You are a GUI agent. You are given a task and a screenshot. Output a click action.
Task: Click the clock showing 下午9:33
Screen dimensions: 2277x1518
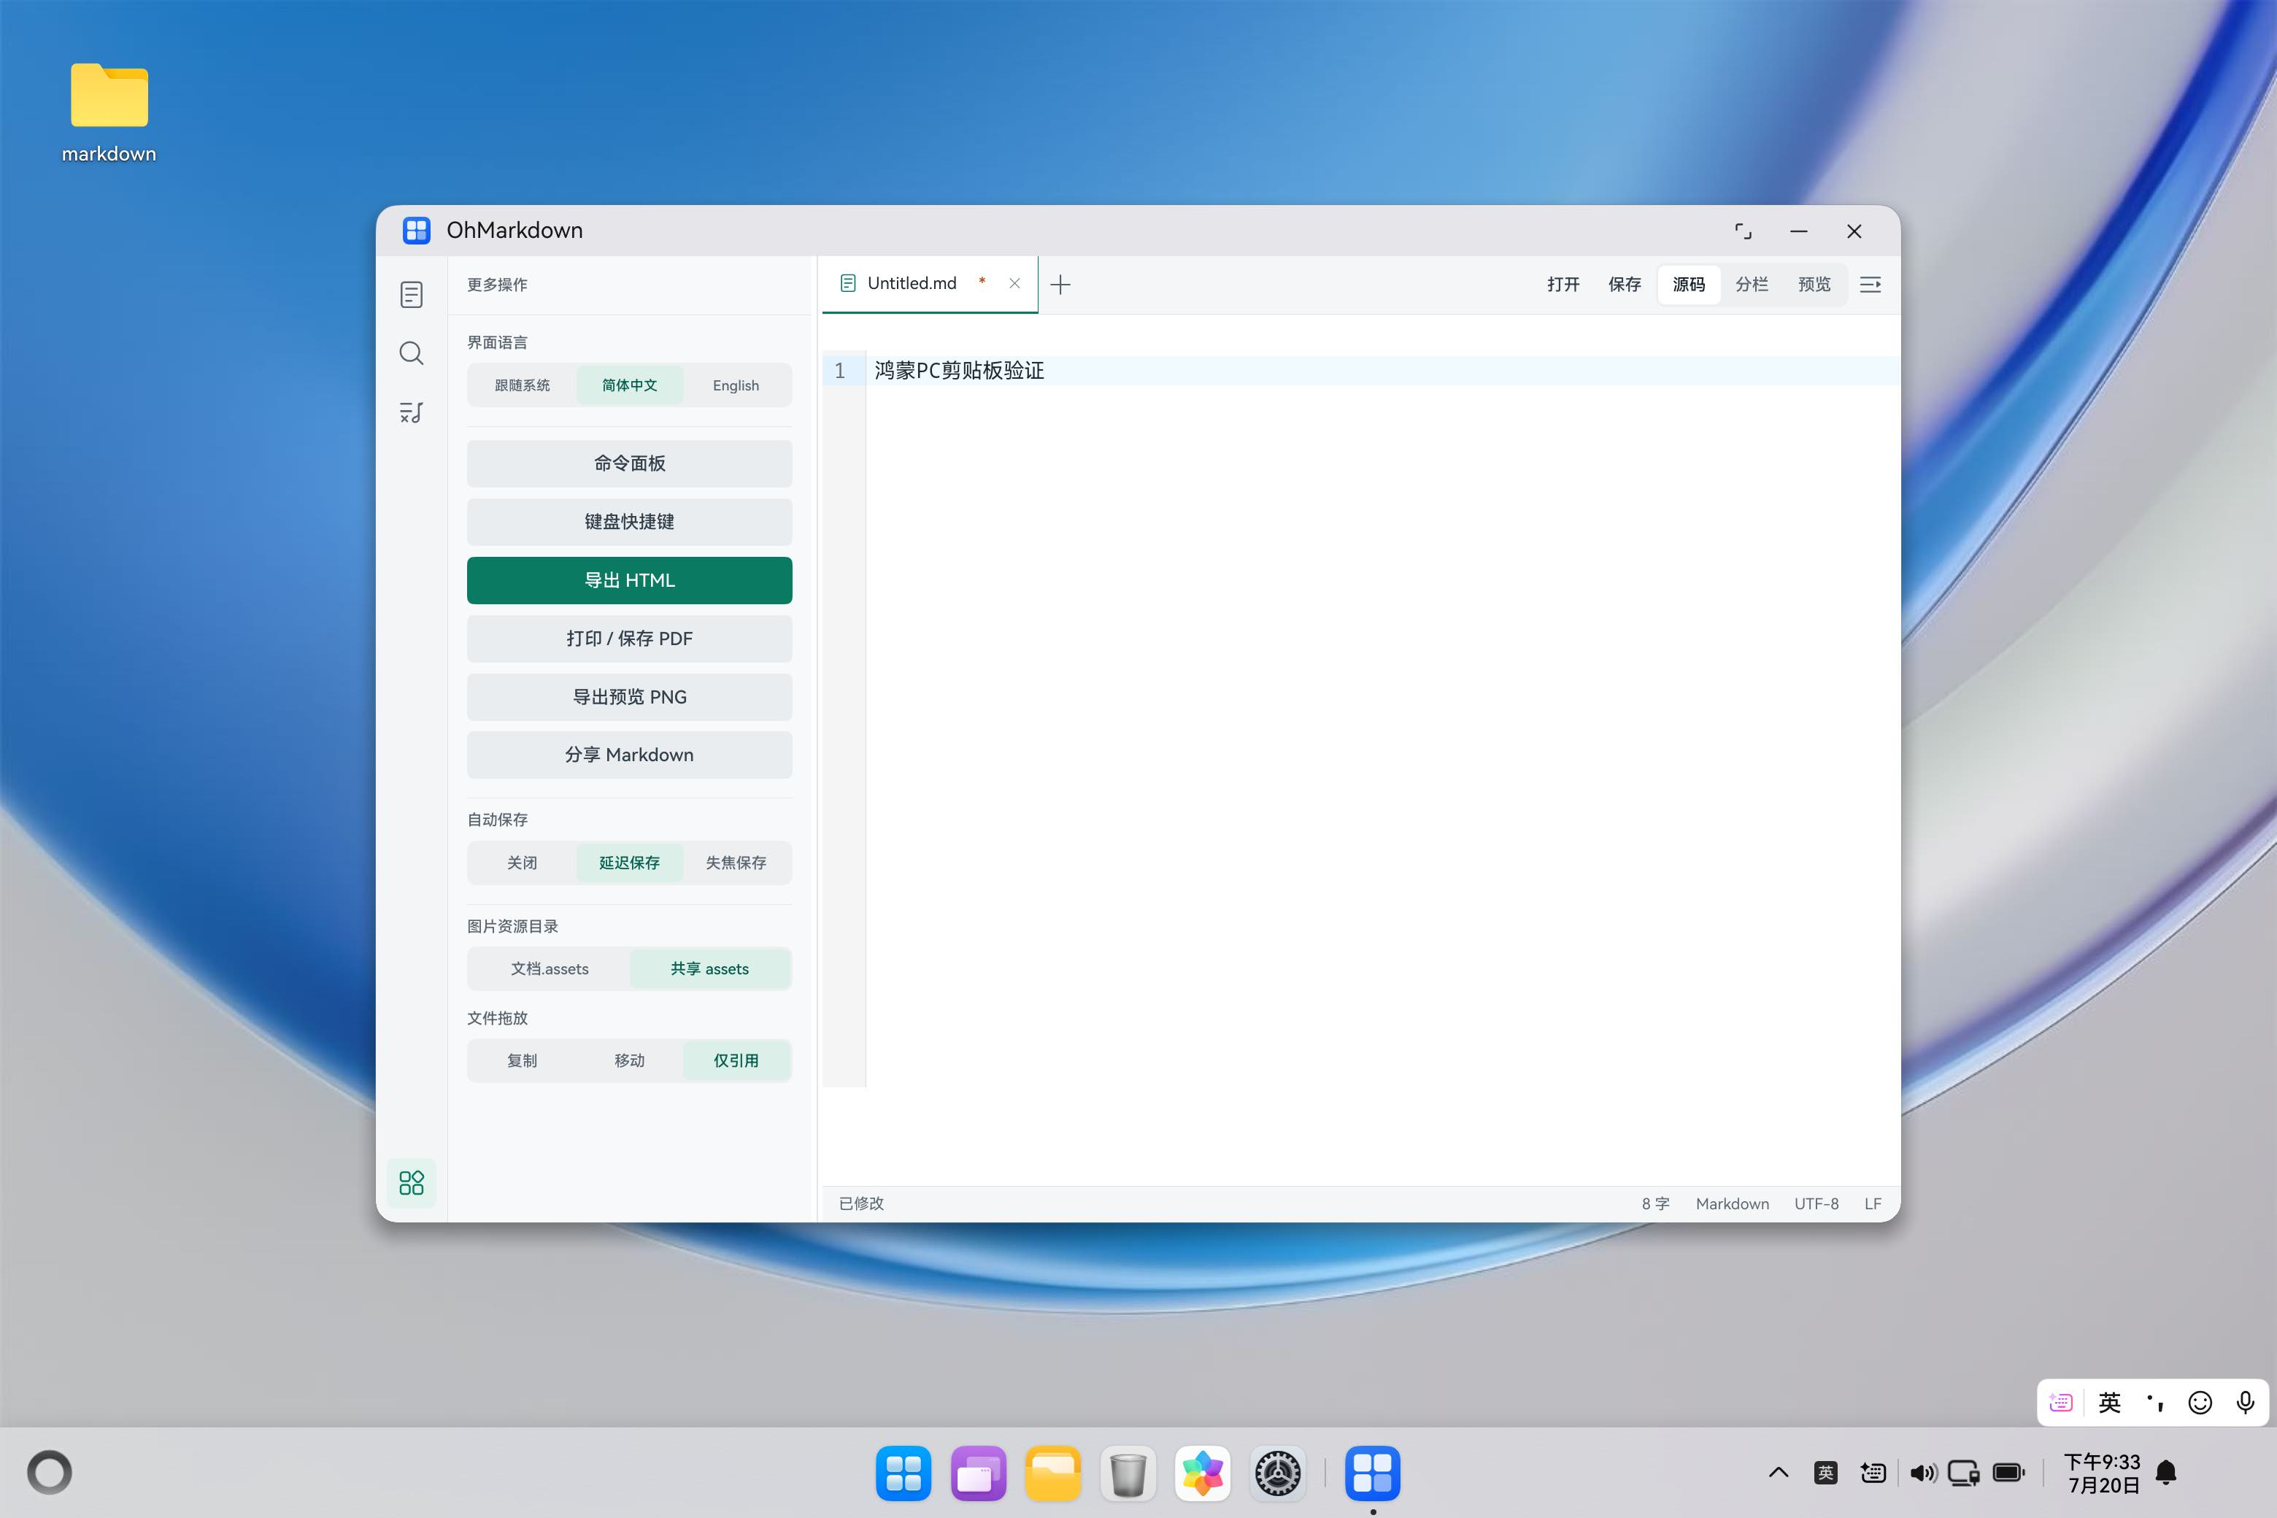tap(2102, 1473)
